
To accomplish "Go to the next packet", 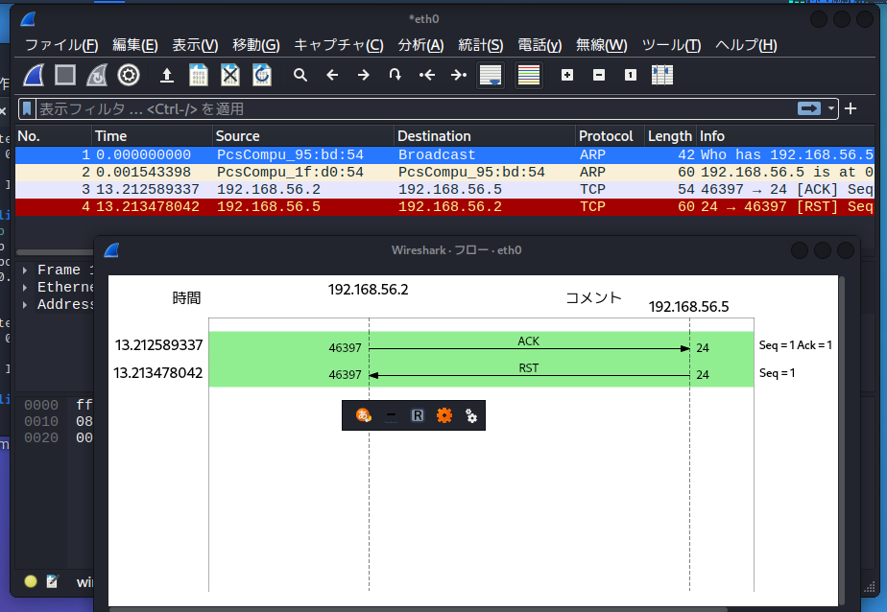I will [362, 75].
